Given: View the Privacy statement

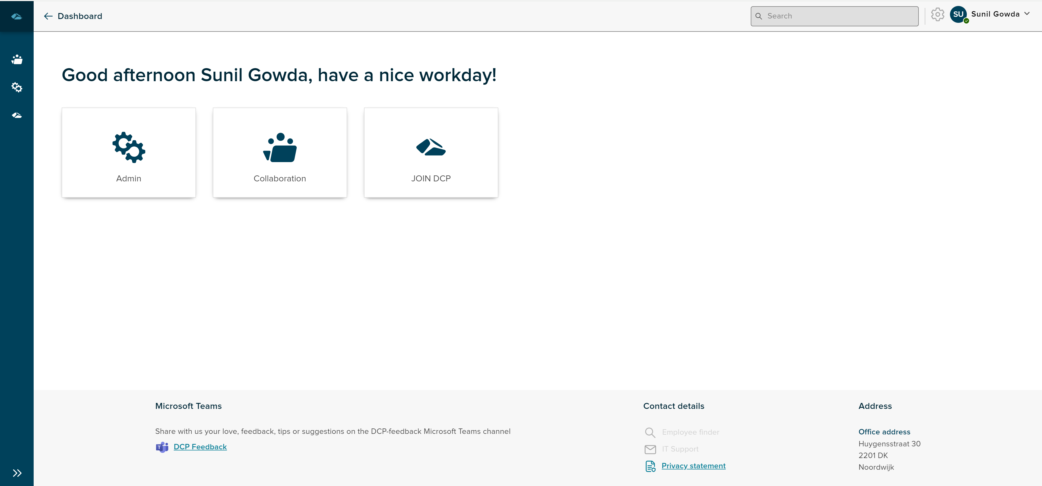Looking at the screenshot, I should click(x=693, y=466).
